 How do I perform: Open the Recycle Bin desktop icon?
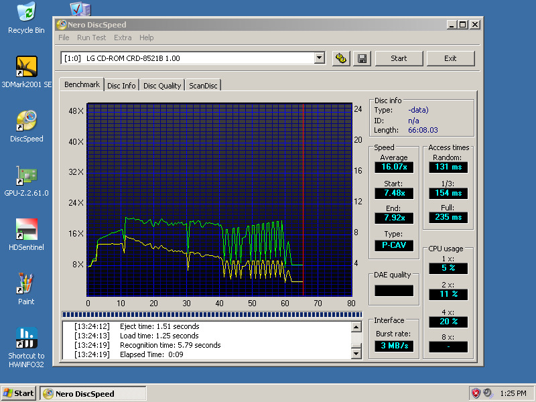click(26, 13)
